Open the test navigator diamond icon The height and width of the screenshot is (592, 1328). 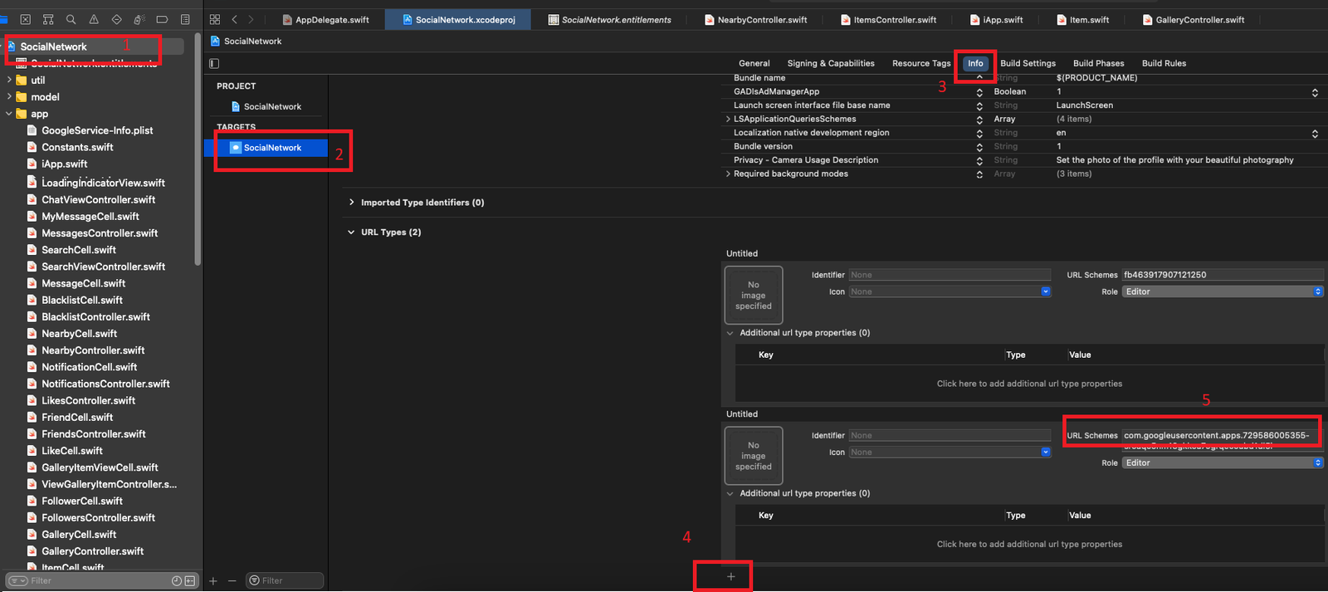[116, 19]
